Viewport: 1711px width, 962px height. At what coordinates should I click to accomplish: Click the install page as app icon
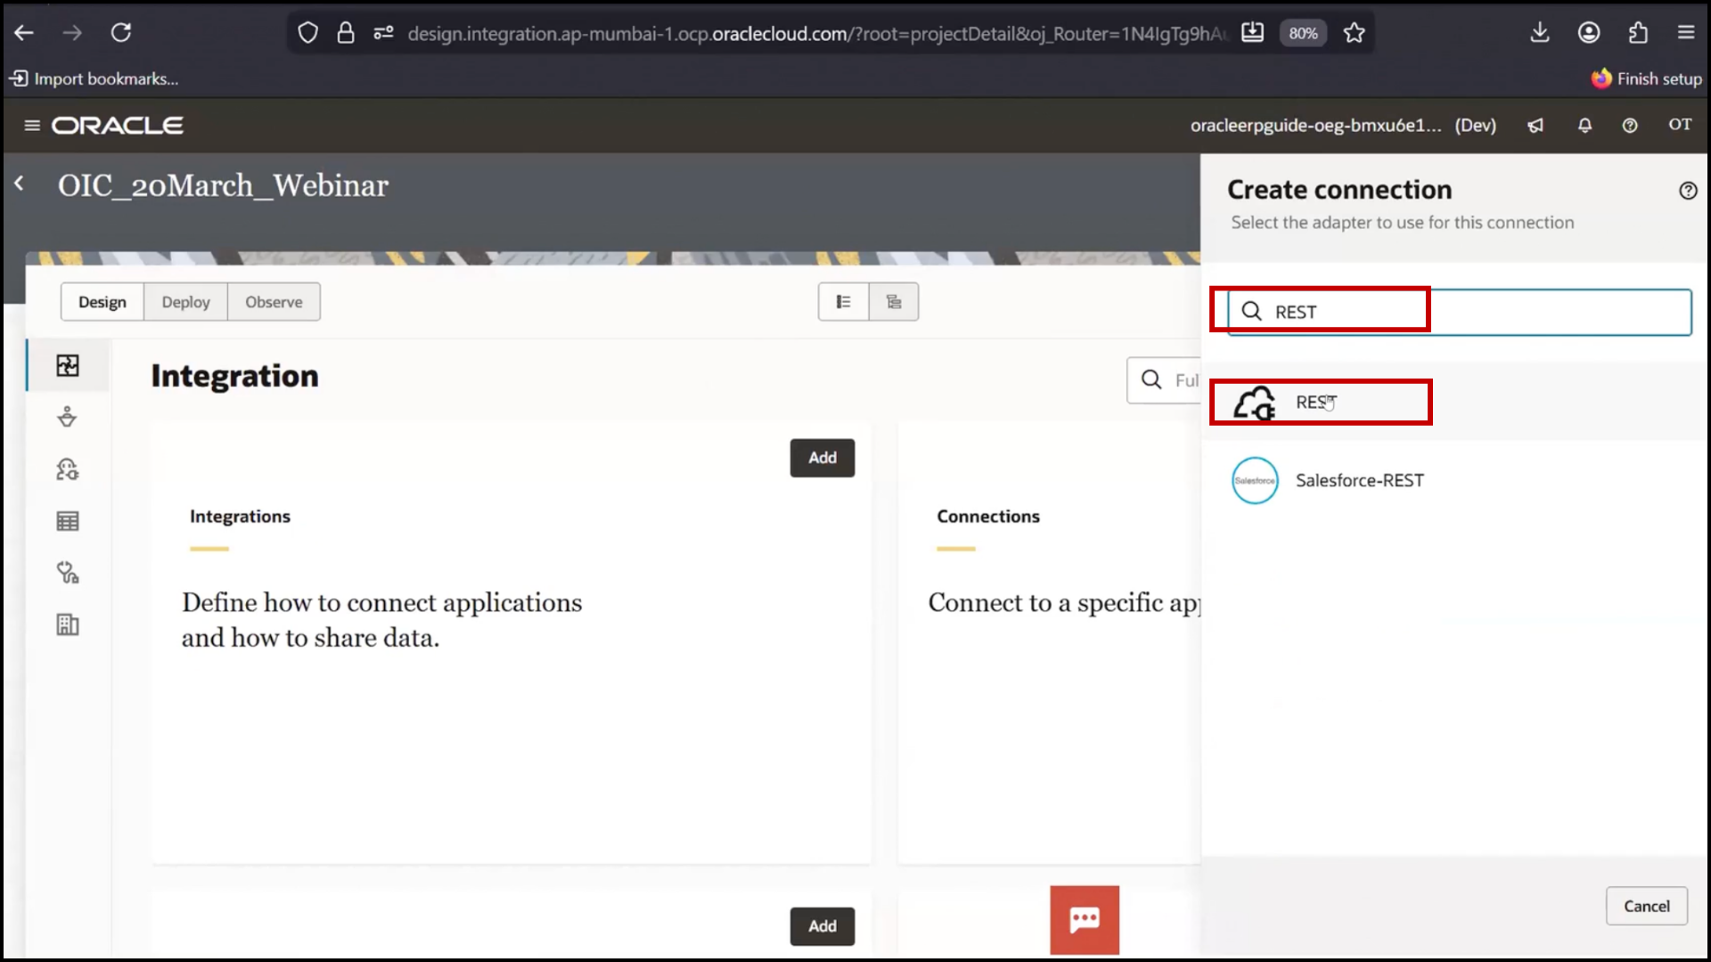pos(1252,33)
